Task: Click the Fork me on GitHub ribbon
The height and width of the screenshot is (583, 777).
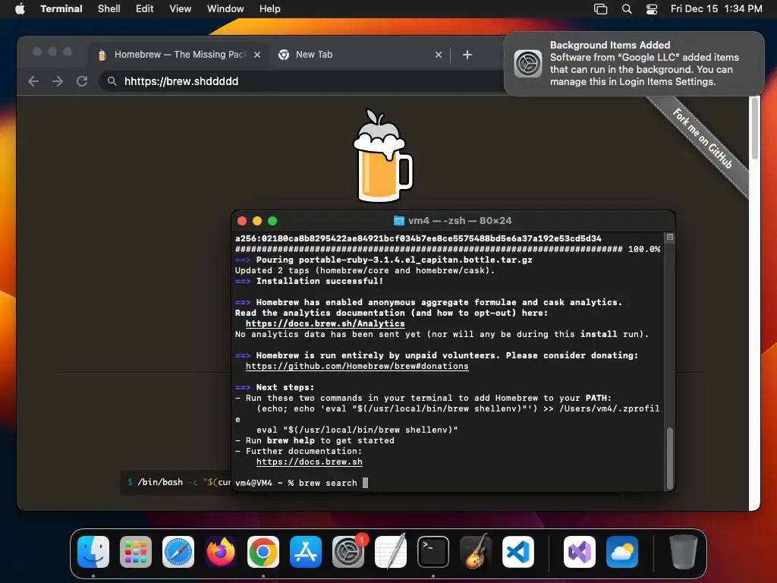Action: [702, 139]
